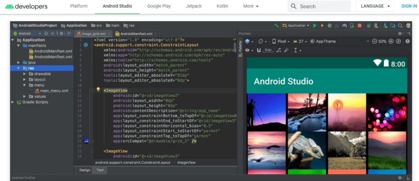
Task: Open the API 27 version dropdown
Action: 300,41
